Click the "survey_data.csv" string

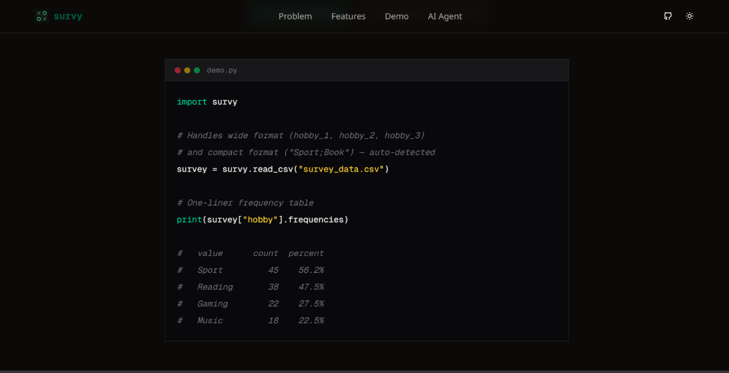(341, 169)
